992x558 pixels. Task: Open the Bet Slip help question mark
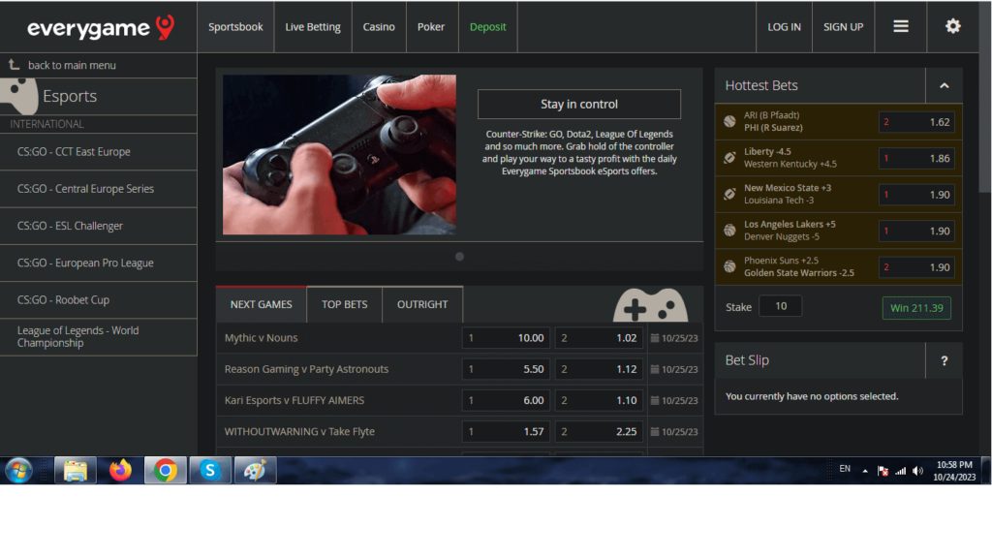tap(944, 360)
